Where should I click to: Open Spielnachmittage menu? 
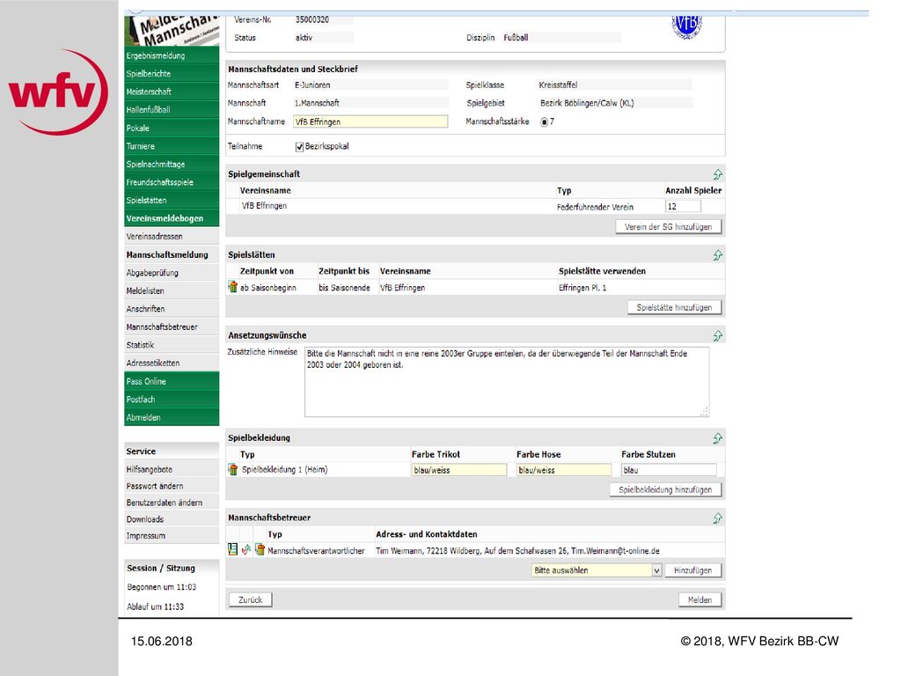pos(172,164)
